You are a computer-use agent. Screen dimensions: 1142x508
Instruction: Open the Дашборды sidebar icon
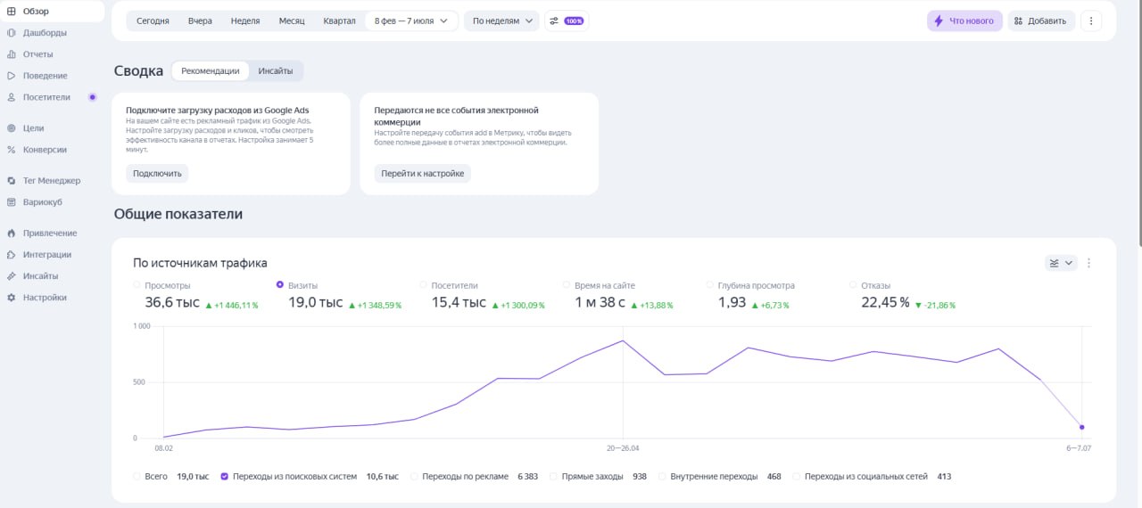[x=11, y=33]
